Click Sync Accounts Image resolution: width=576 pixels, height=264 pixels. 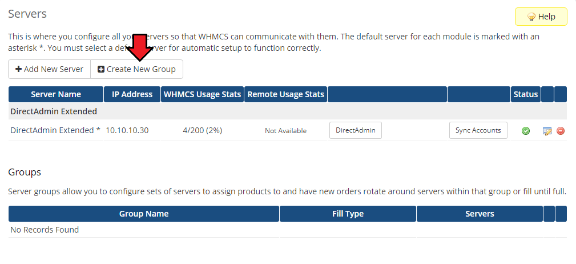click(478, 130)
